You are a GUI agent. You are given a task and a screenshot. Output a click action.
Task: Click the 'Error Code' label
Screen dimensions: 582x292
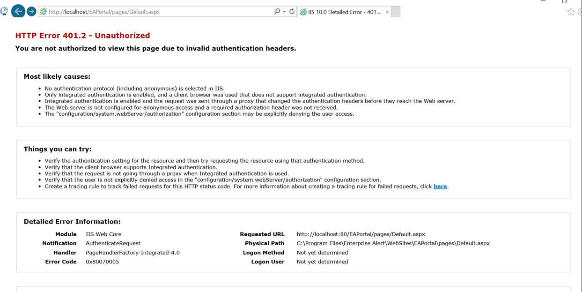coord(61,262)
